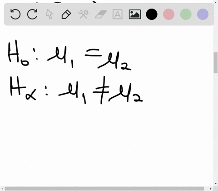
Task: Click the vertical scrollbar down arrow
Action: point(216,184)
